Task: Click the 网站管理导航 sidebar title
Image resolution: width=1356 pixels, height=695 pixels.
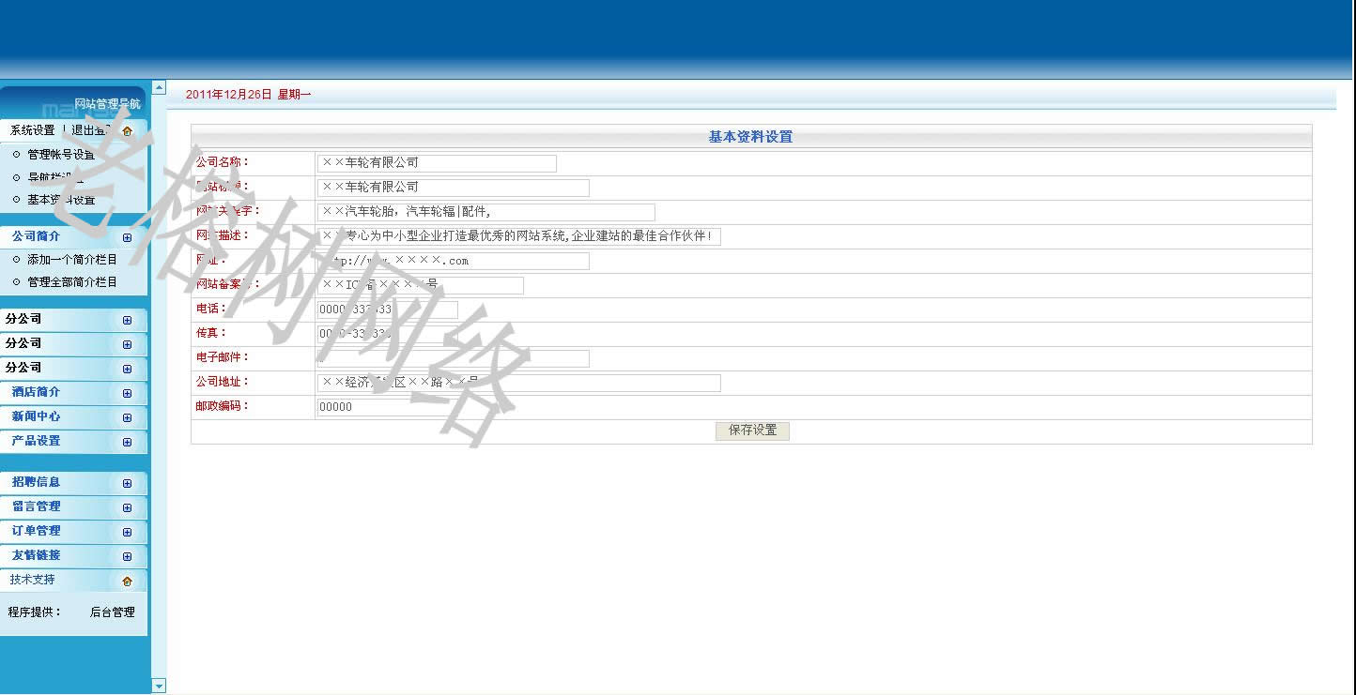Action: [x=107, y=104]
